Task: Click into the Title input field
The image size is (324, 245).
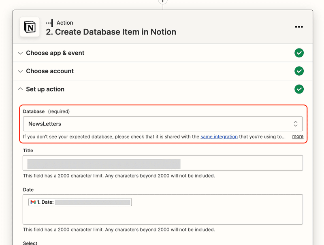Action: pyautogui.click(x=163, y=163)
